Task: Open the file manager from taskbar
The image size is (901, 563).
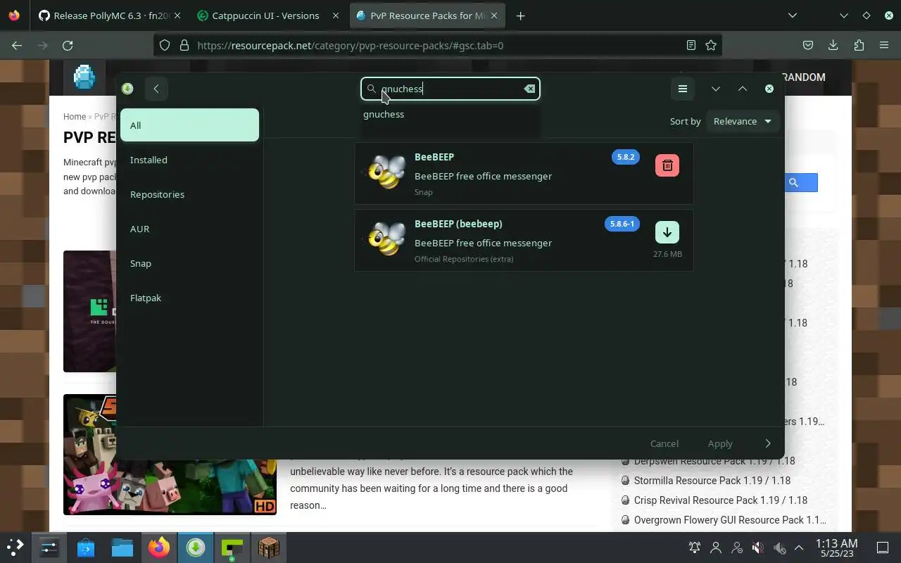Action: (x=122, y=547)
